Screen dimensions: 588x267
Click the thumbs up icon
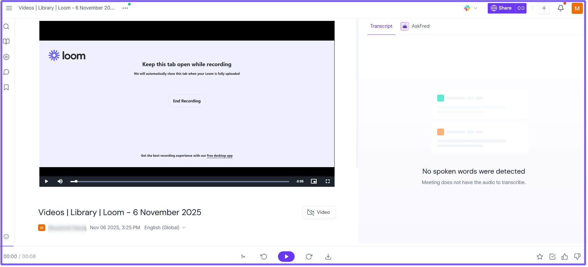(x=565, y=257)
